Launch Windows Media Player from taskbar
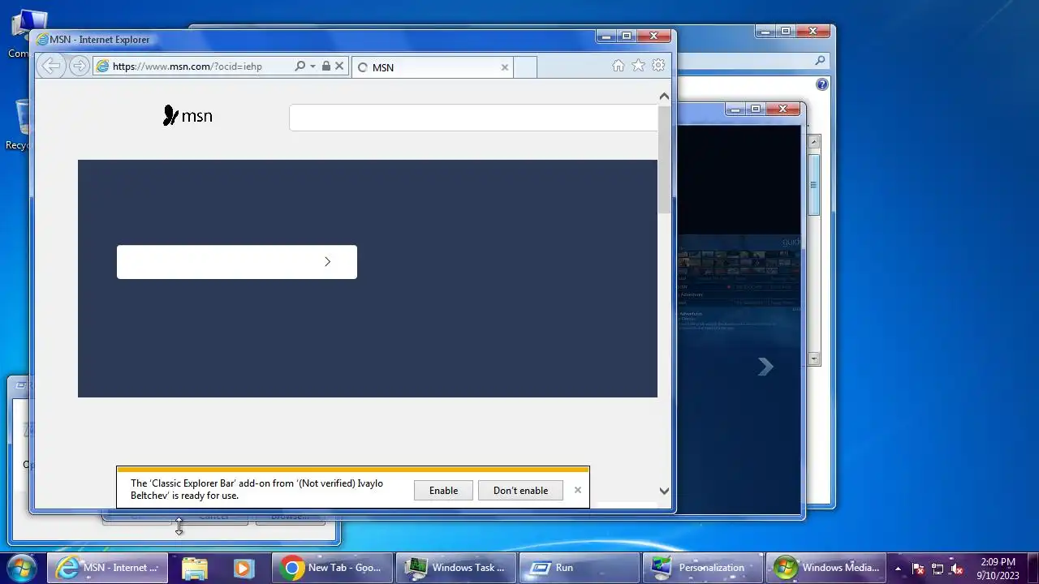The image size is (1039, 584). click(x=243, y=568)
